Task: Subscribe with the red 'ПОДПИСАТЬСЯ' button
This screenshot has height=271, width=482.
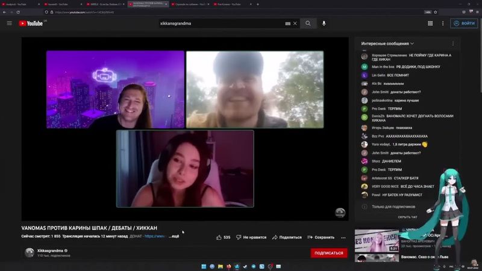Action: (x=329, y=253)
